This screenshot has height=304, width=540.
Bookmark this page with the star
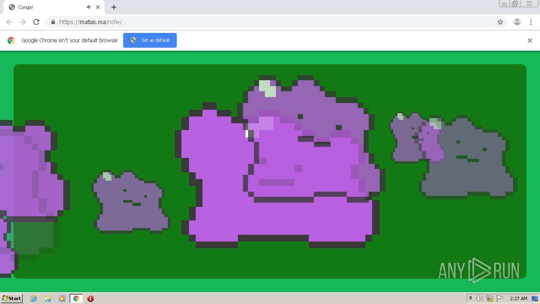pyautogui.click(x=500, y=22)
